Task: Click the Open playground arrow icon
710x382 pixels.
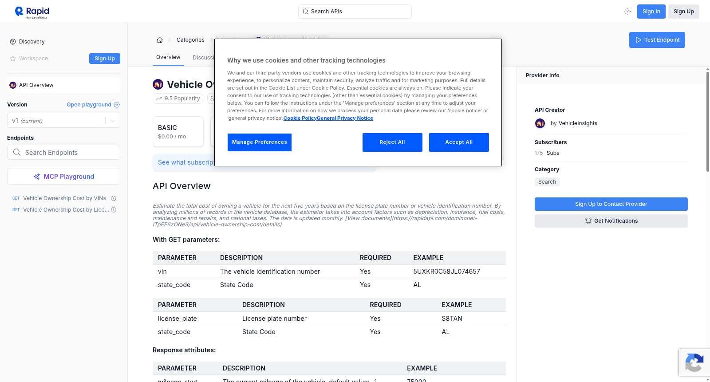Action: click(117, 105)
